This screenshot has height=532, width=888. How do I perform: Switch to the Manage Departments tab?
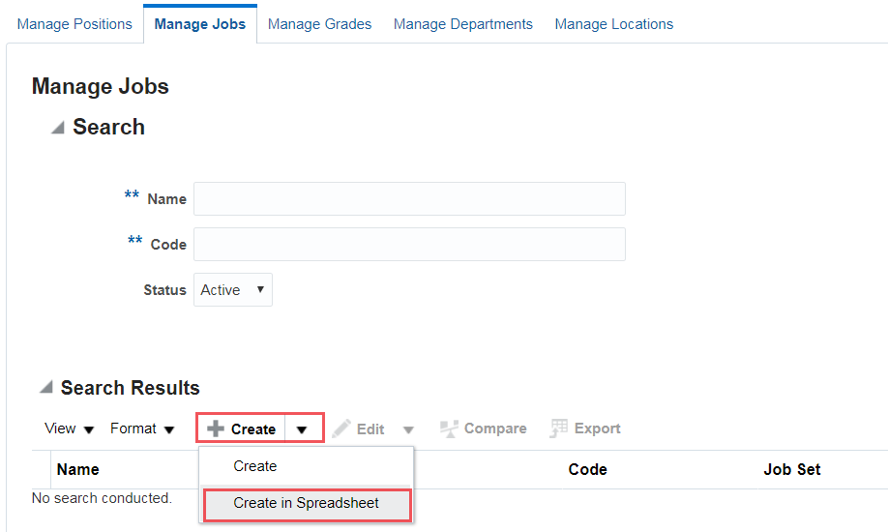[x=463, y=24]
